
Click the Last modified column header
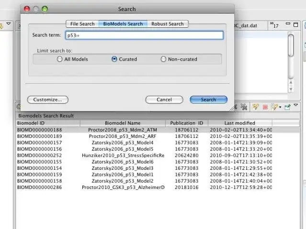(240, 123)
